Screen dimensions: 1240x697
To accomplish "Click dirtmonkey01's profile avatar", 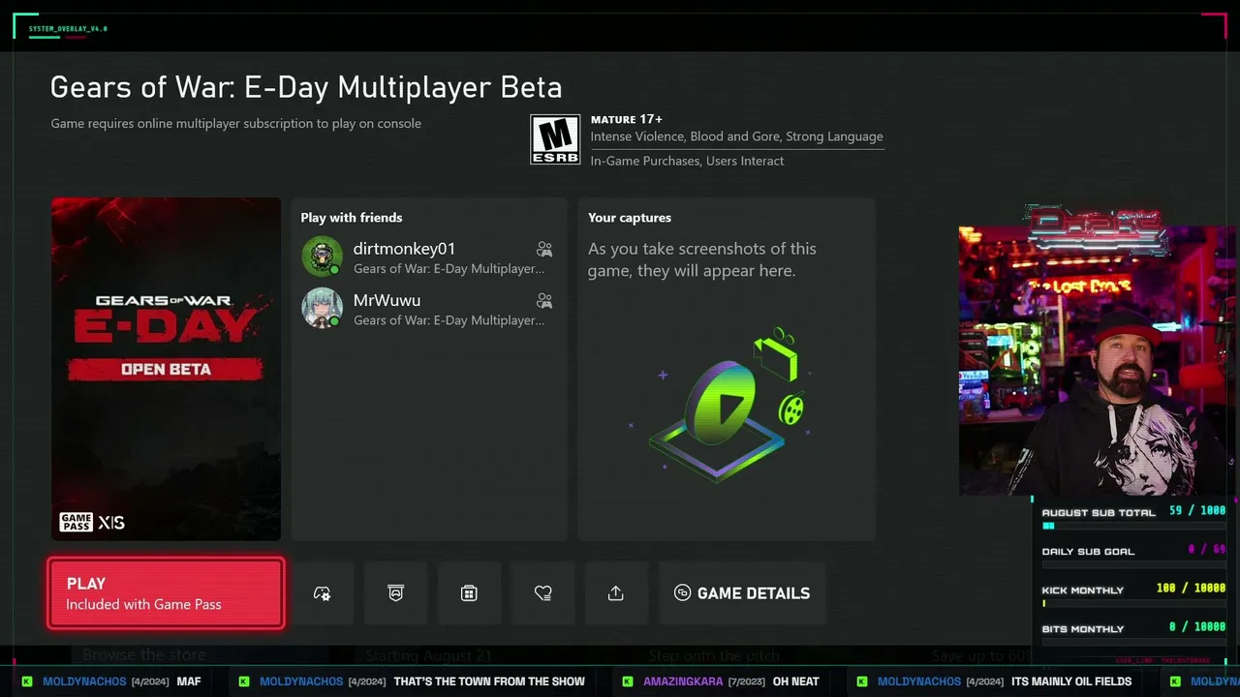I will click(322, 257).
